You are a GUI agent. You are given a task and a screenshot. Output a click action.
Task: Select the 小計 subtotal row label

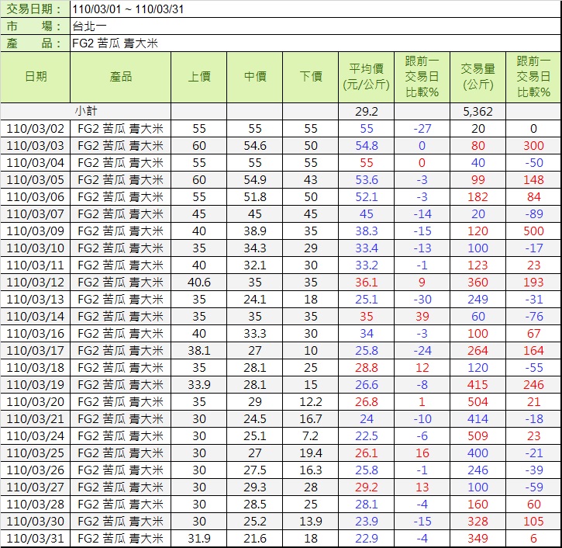click(x=86, y=112)
